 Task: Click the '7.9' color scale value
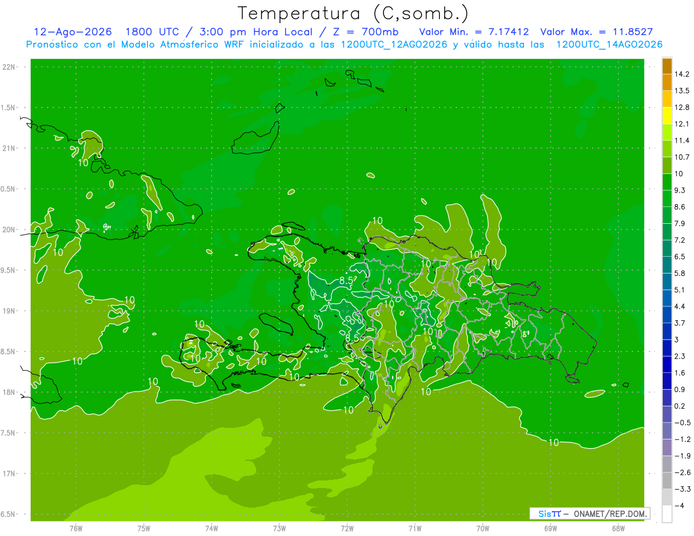pos(680,223)
